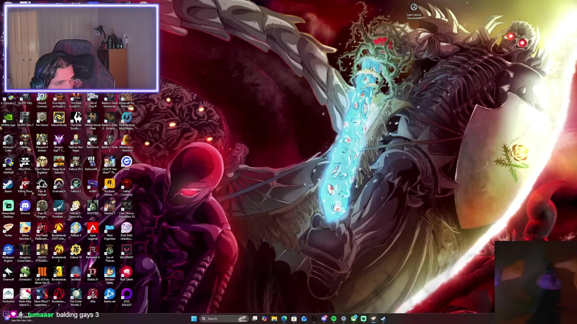This screenshot has width=577, height=324.
Task: Select the Doki Doki Literature Club icon
Action: pos(126,232)
